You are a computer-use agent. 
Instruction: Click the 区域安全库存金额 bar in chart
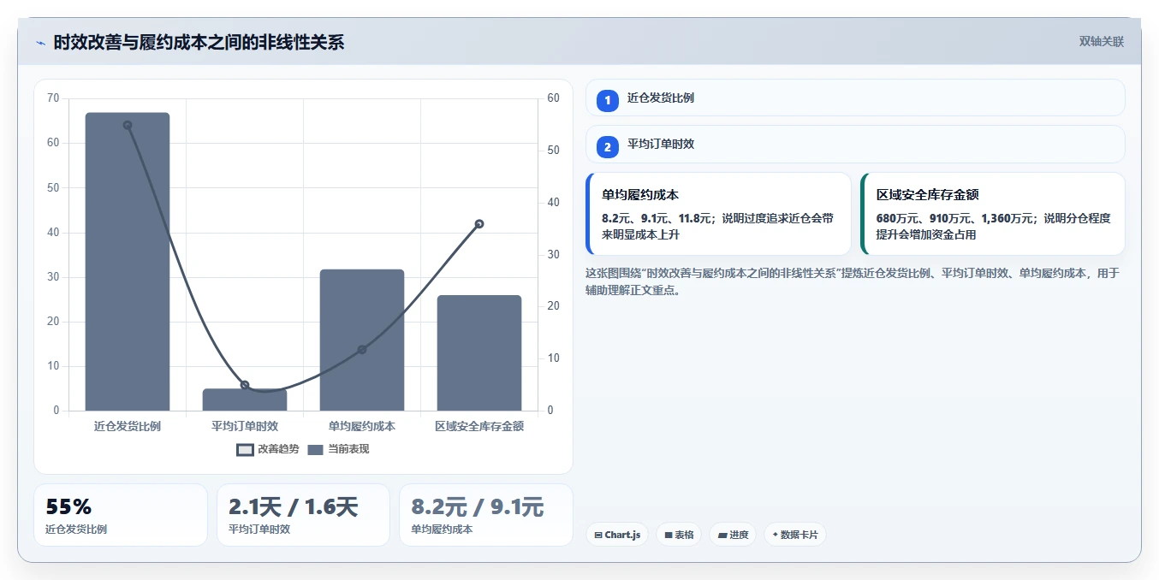[479, 353]
